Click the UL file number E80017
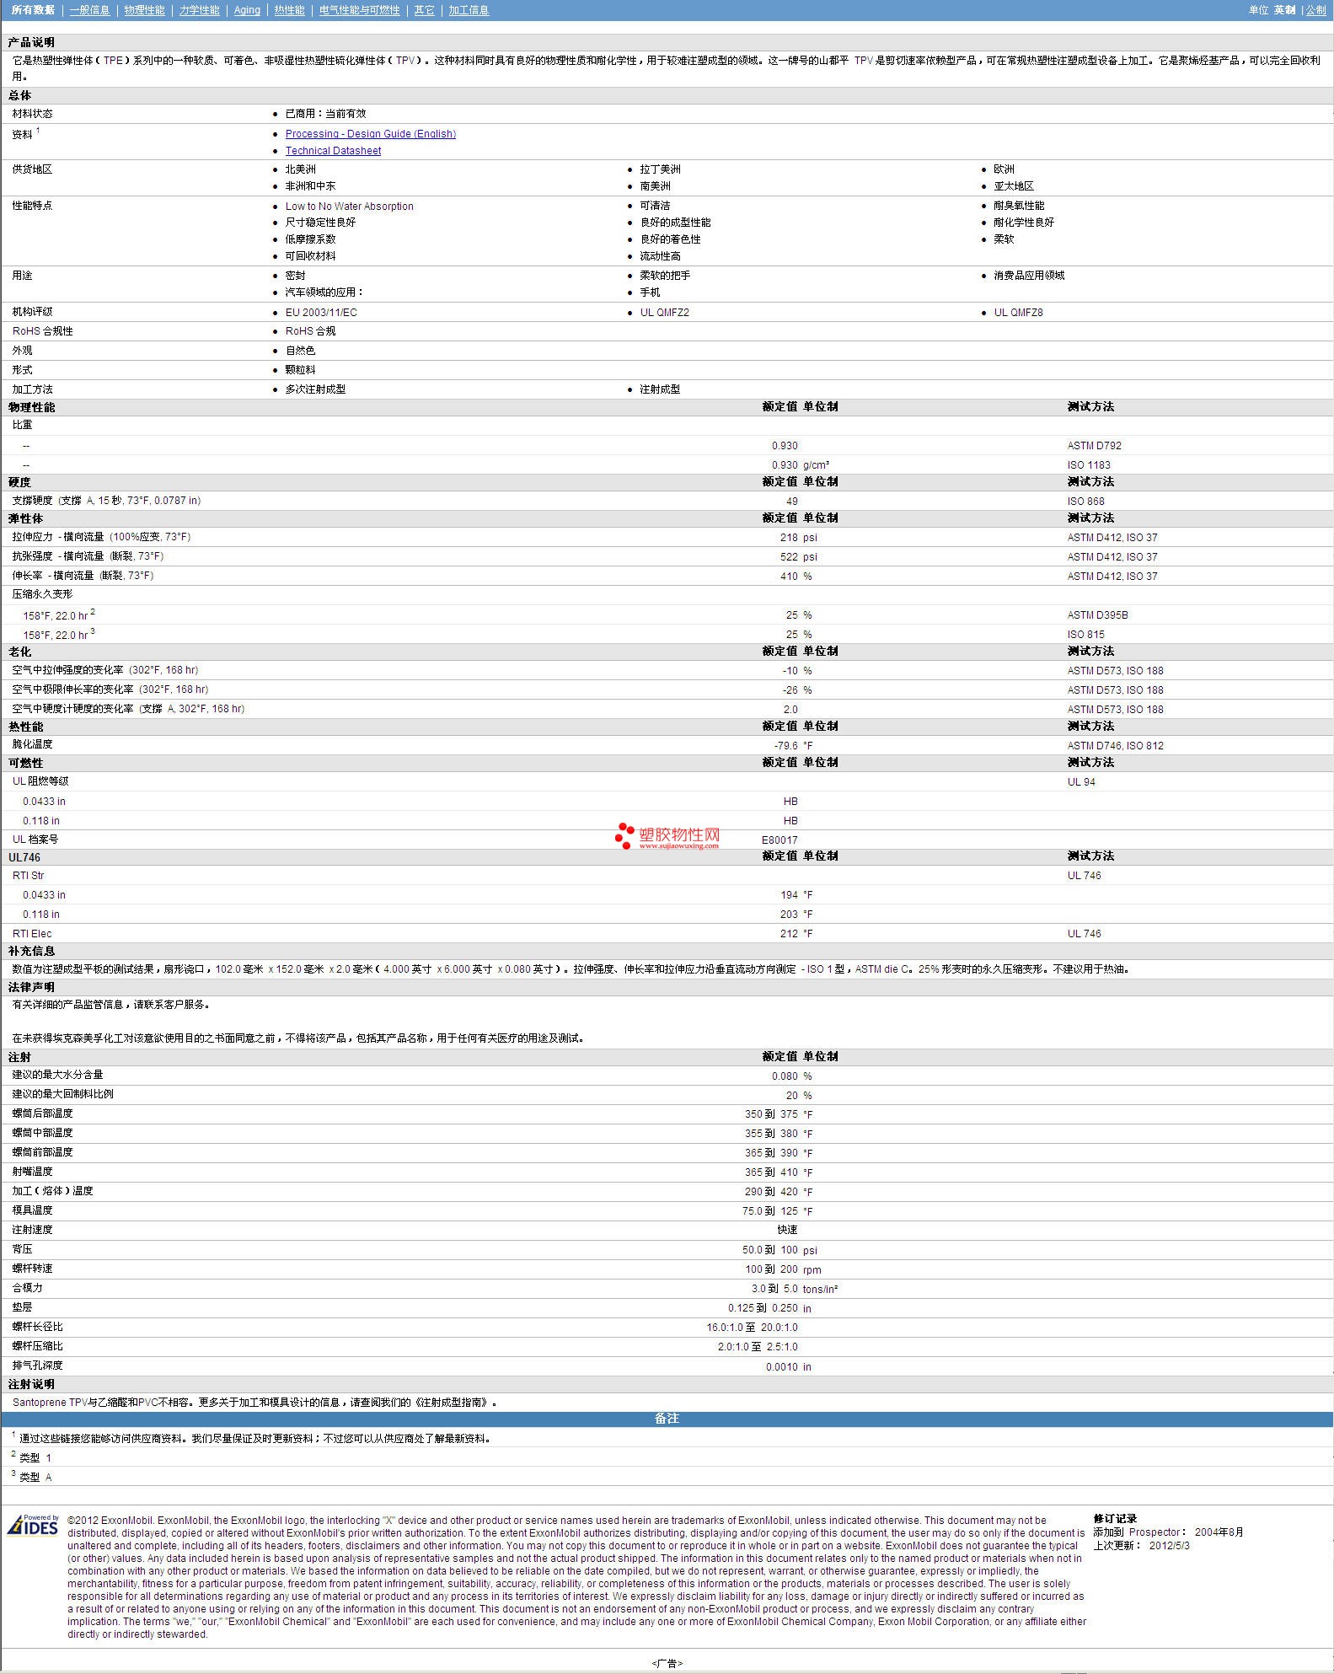 click(x=780, y=840)
